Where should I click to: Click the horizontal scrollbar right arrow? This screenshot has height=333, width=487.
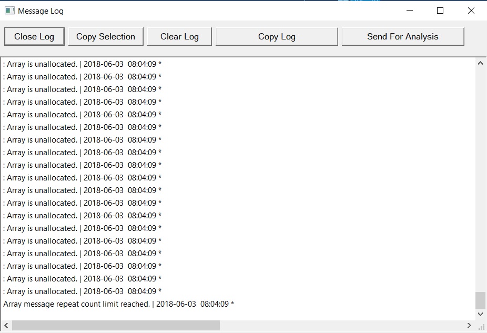point(470,326)
